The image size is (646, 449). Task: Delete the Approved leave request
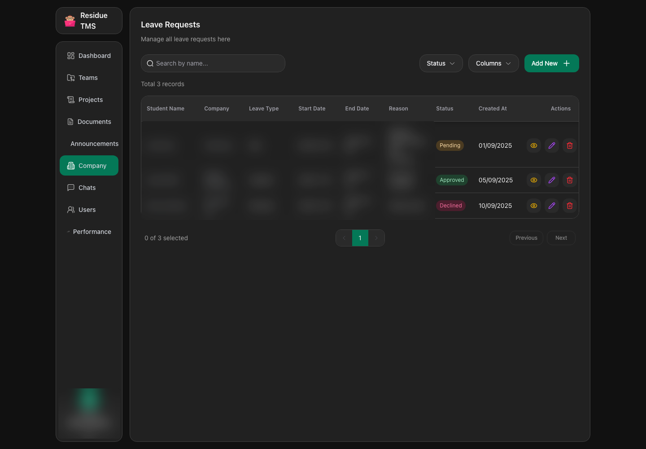click(570, 180)
